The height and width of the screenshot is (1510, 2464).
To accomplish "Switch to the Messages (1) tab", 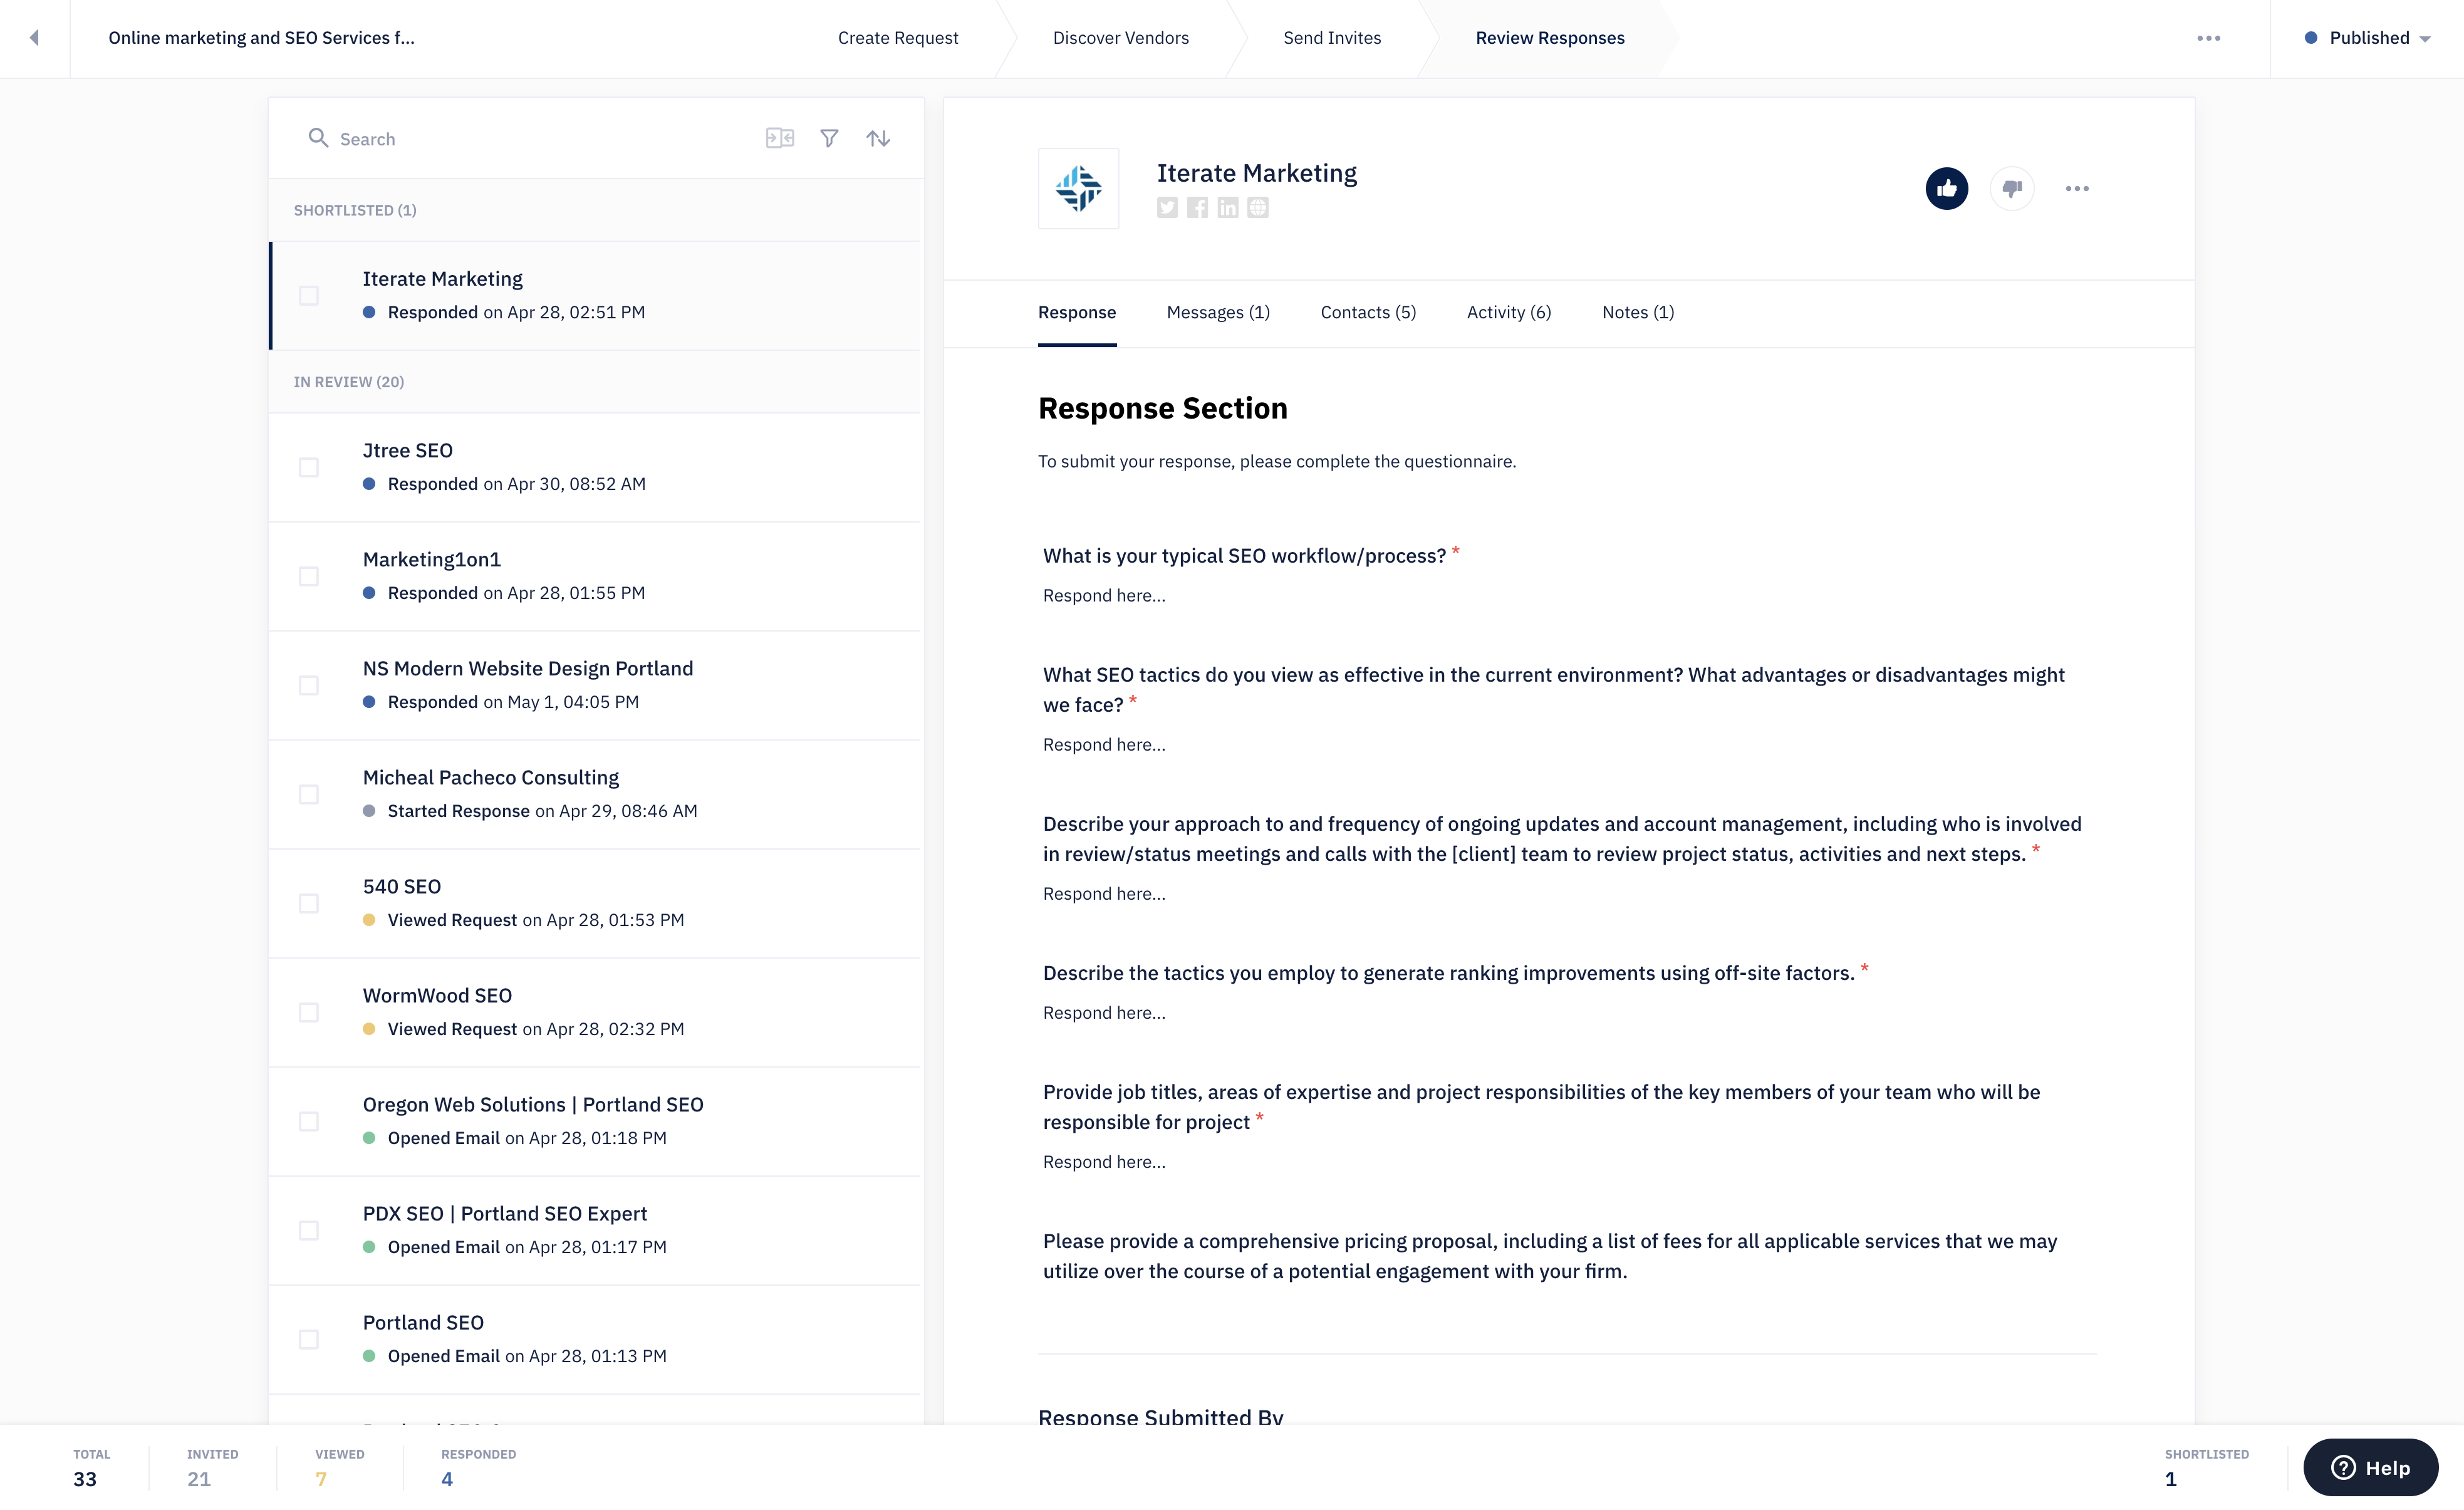I will [1217, 312].
